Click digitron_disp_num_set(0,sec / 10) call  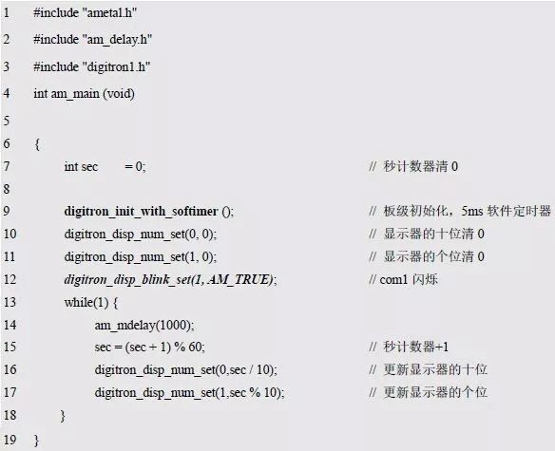(186, 370)
